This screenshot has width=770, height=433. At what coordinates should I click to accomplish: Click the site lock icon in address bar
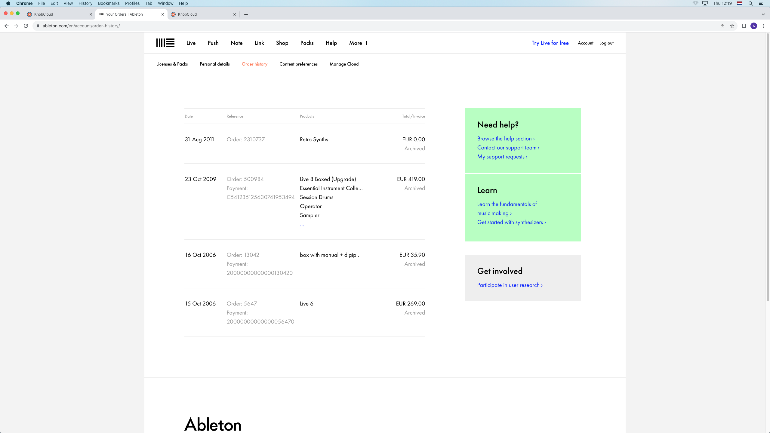pos(38,26)
